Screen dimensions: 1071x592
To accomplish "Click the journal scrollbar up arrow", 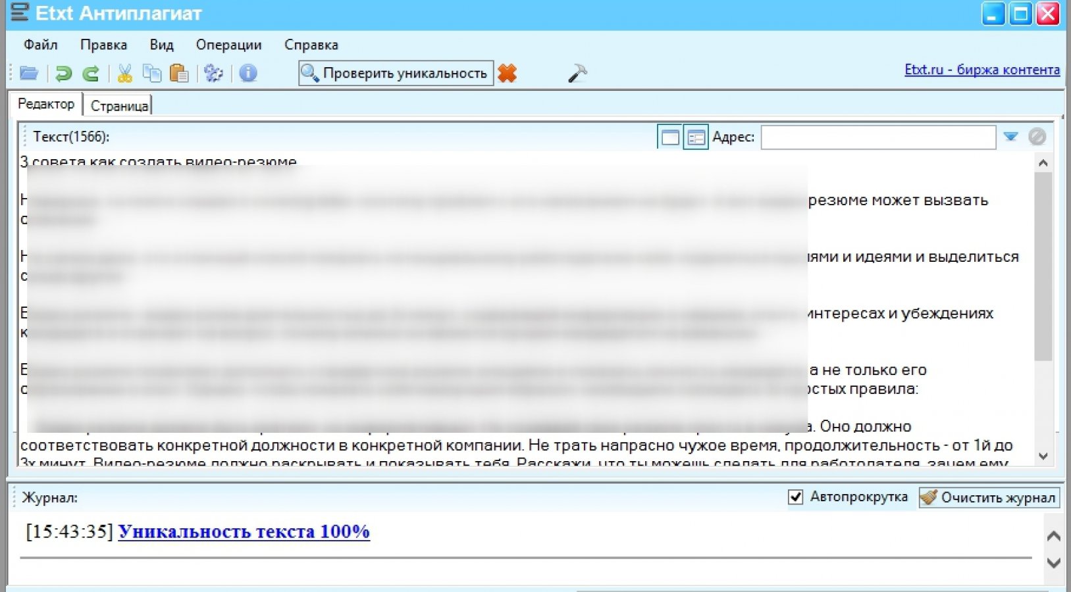I will pos(1053,536).
